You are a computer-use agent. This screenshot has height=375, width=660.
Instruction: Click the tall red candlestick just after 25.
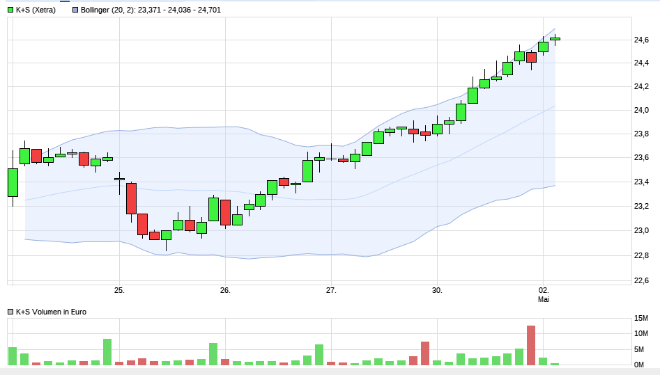click(131, 198)
